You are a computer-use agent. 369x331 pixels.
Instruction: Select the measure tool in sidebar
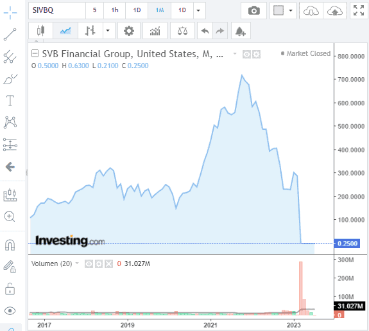(x=10, y=195)
